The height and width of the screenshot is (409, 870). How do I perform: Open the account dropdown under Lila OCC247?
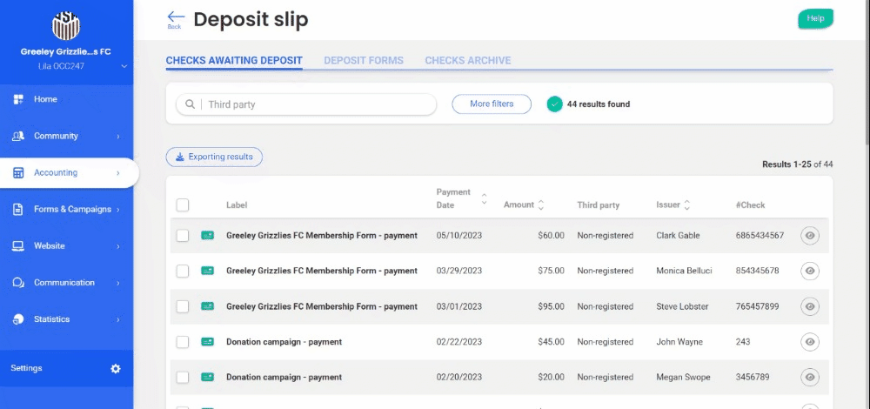tap(124, 66)
